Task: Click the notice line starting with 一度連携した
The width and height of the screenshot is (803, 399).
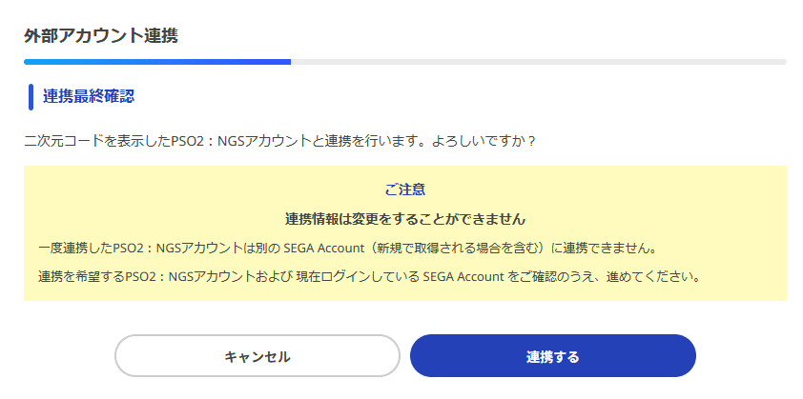Action: (348, 249)
